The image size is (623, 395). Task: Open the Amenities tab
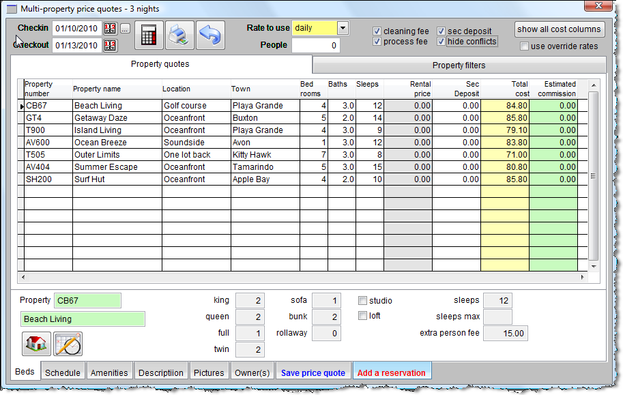click(x=109, y=372)
